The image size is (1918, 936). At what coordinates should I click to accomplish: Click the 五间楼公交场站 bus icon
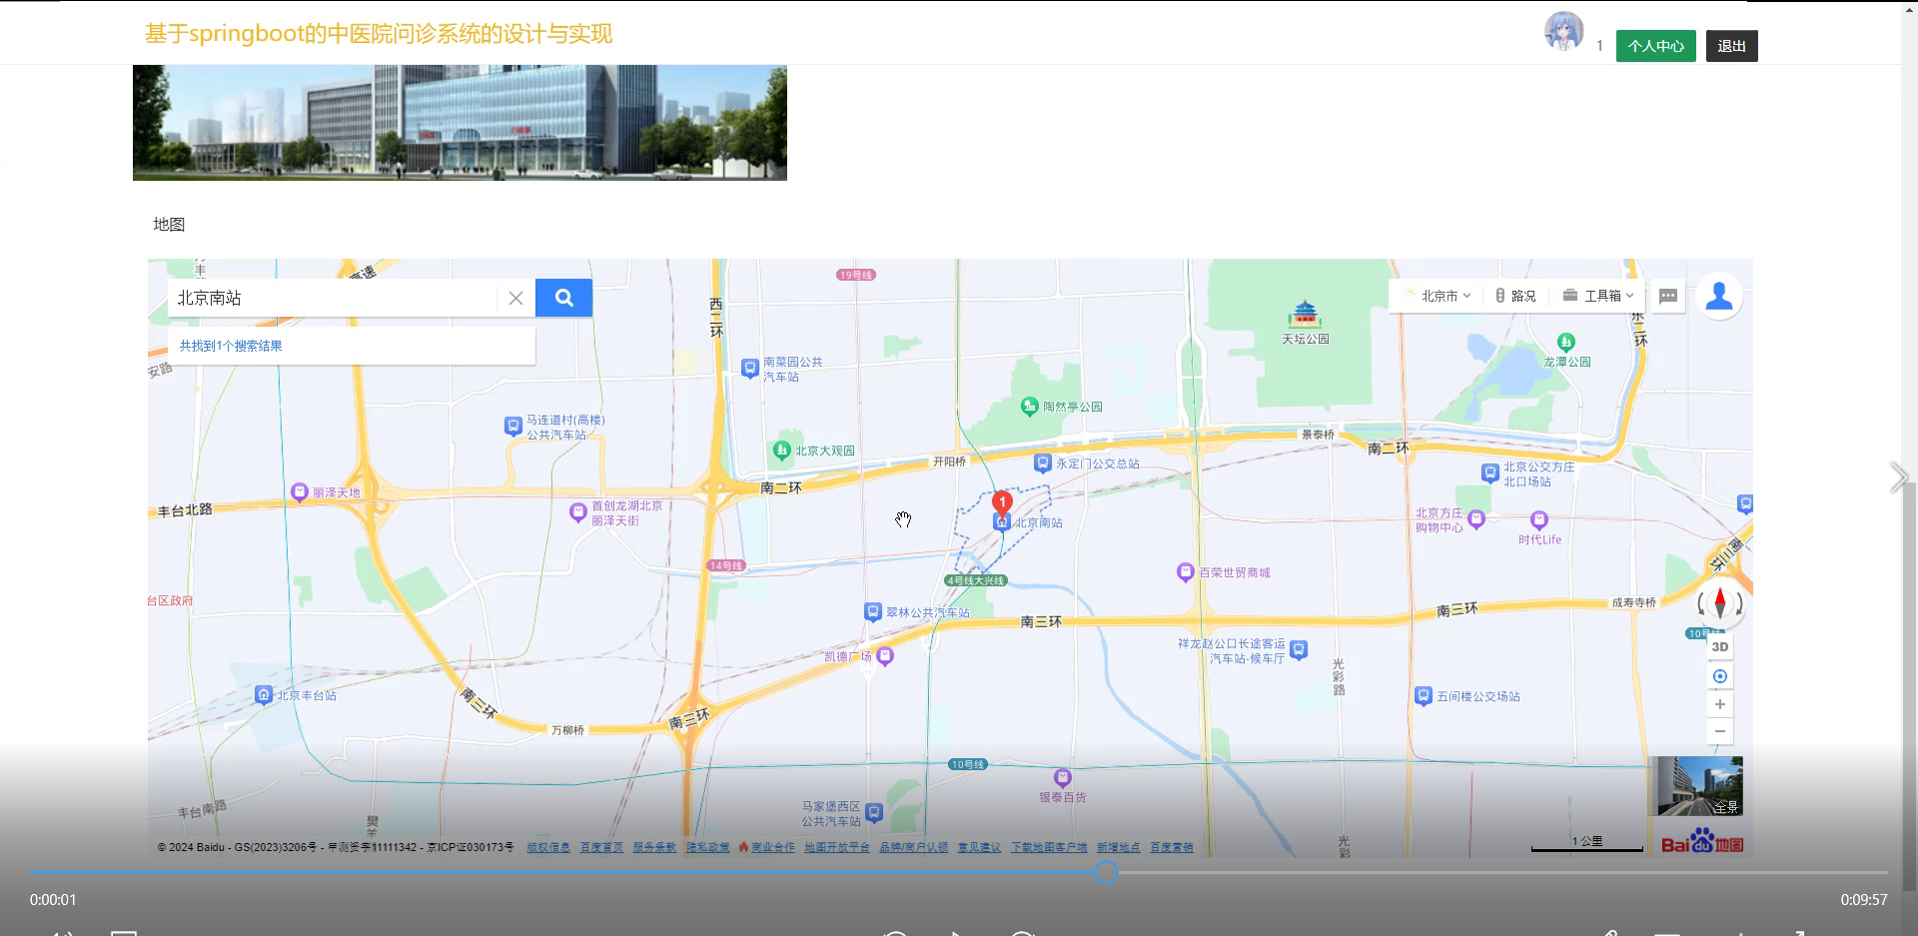coord(1424,696)
